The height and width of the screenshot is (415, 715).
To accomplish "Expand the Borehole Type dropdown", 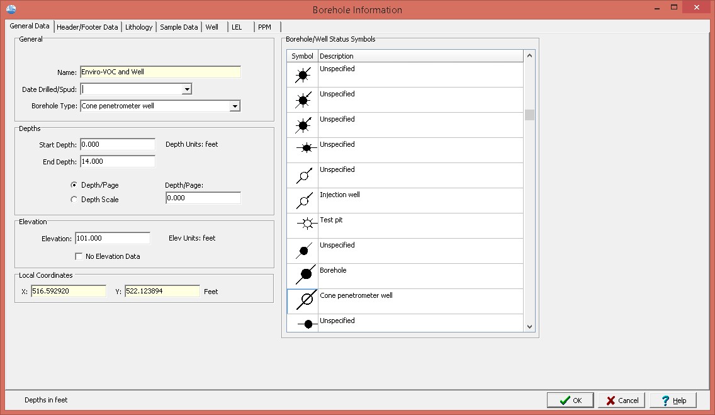I will 235,106.
